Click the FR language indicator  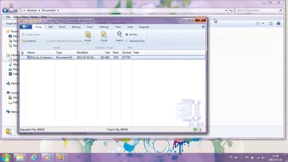pyautogui.click(x=231, y=157)
